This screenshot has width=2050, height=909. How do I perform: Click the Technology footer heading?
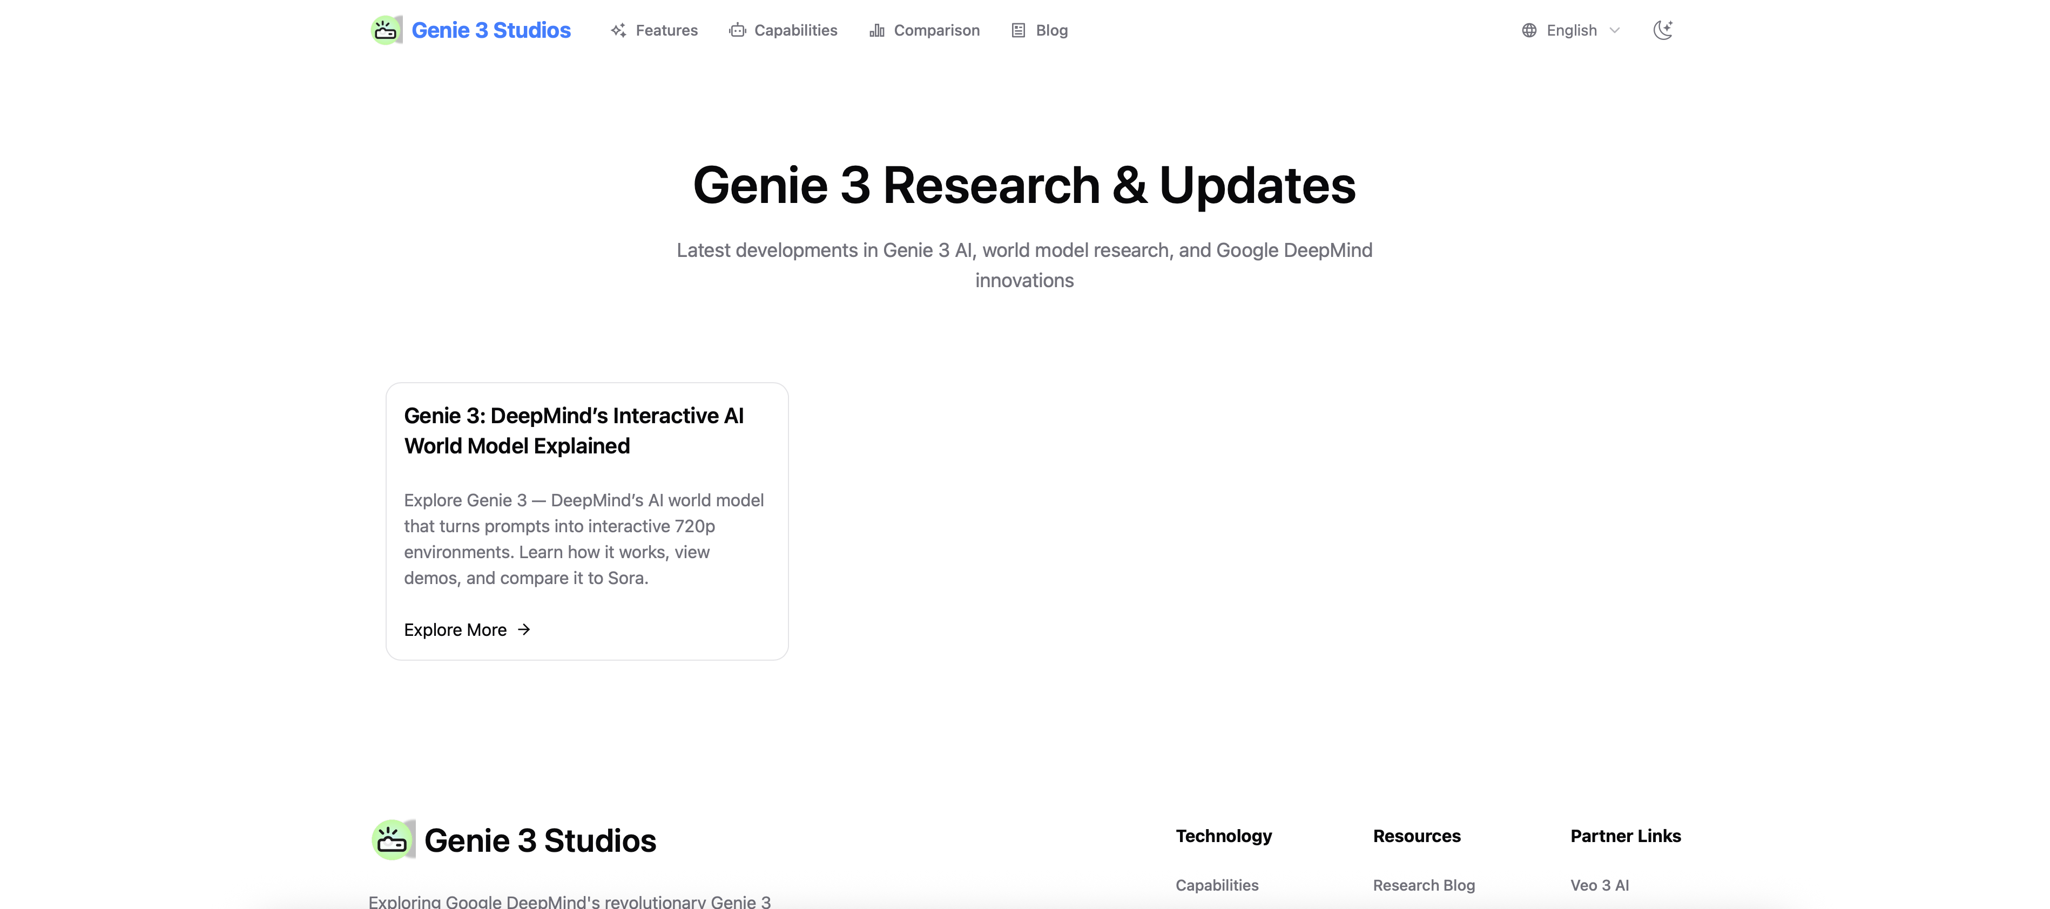coord(1224,836)
